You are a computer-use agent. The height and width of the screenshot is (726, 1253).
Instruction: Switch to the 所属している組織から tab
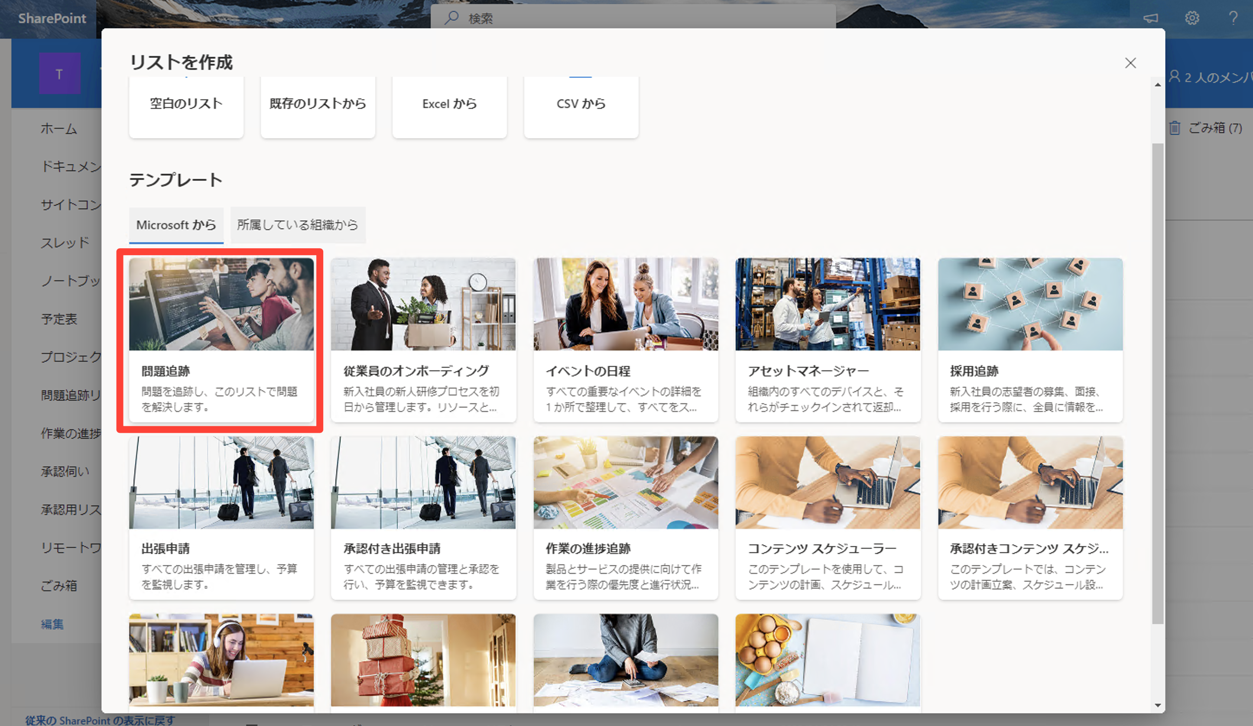point(297,225)
